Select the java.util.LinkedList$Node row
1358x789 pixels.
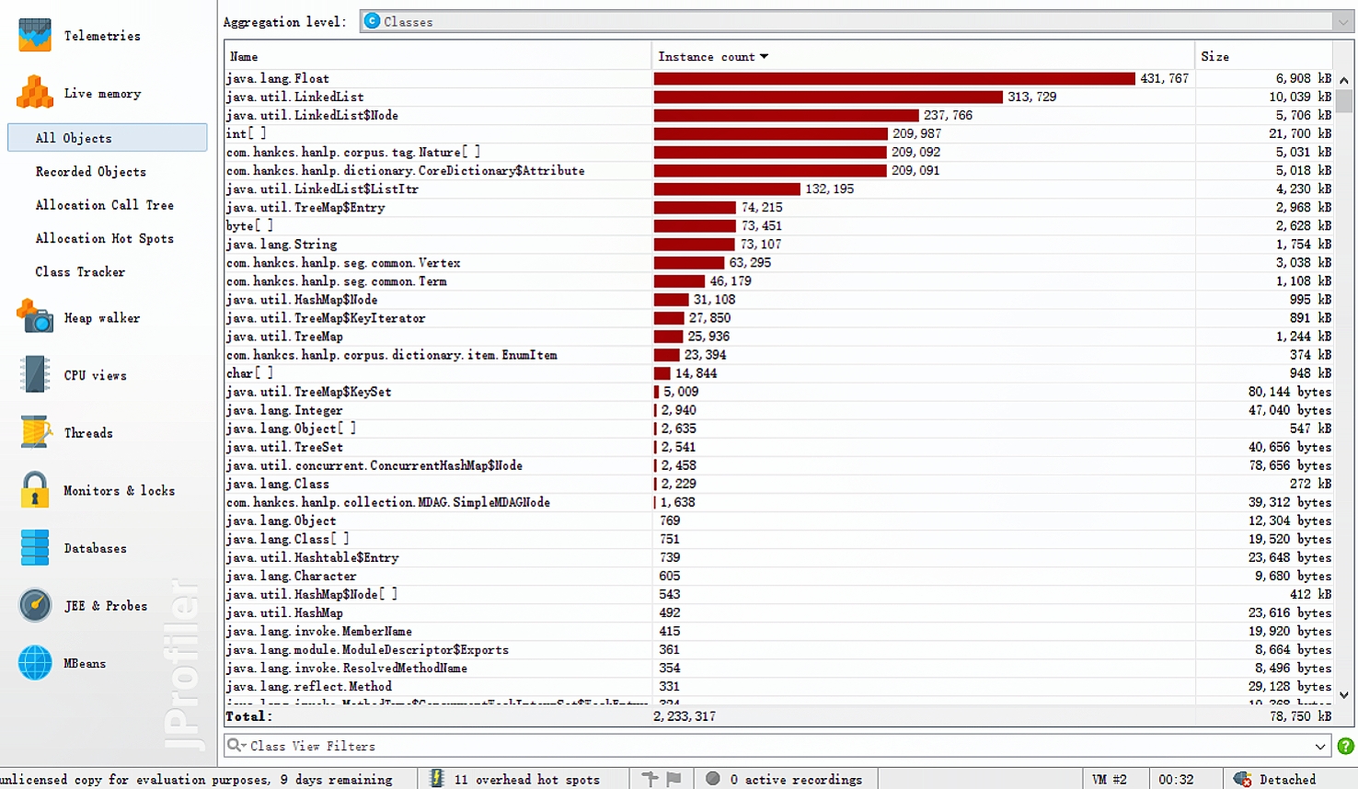click(x=779, y=116)
